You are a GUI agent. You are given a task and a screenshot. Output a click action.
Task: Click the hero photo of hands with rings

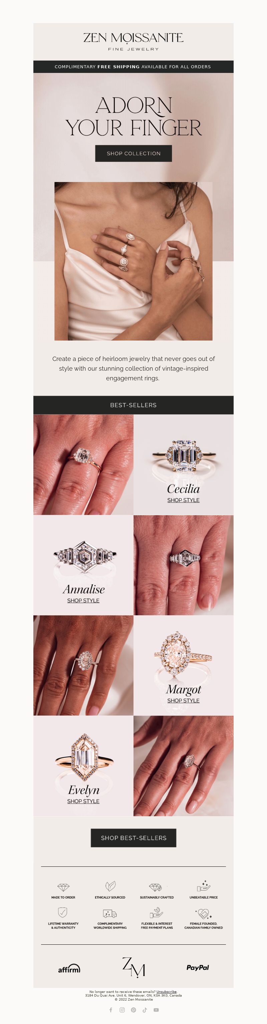pyautogui.click(x=133, y=261)
